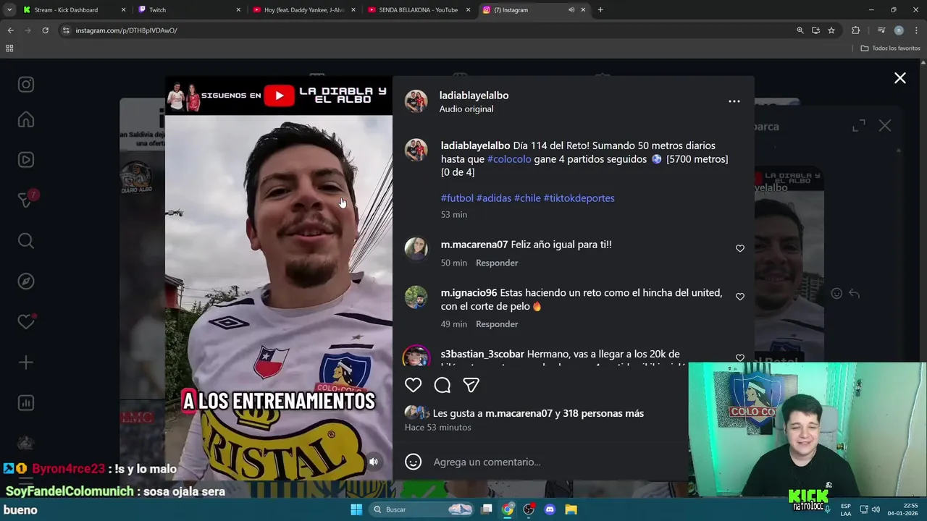Open a new browser tab
The width and height of the screenshot is (927, 521).
[x=600, y=10]
